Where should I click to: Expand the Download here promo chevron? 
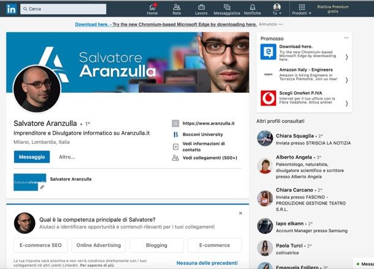(346, 57)
